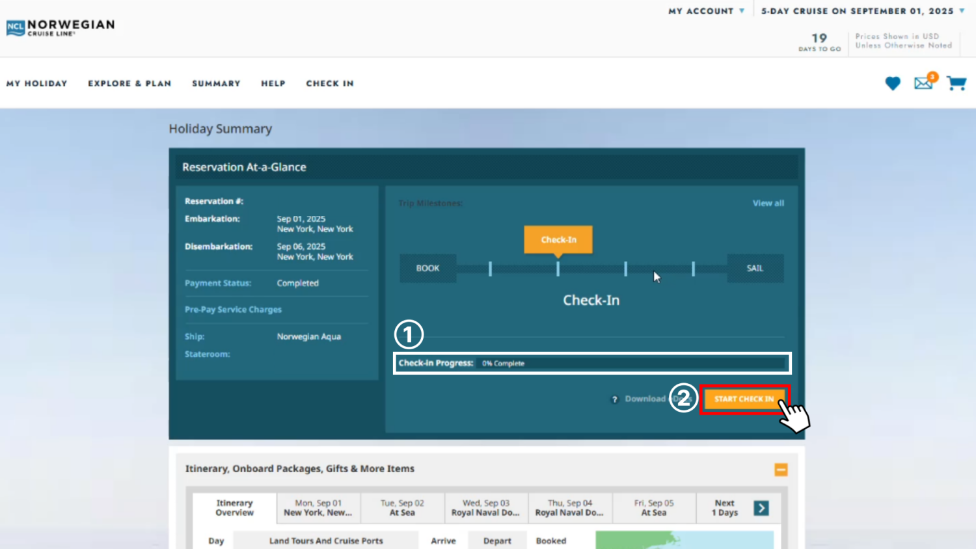Click the Reservation At-a-Glance header
The width and height of the screenshot is (976, 549).
pos(244,167)
